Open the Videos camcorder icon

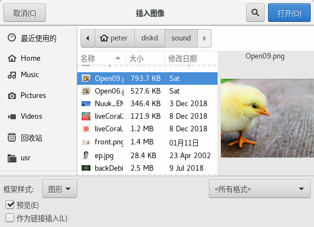[12, 117]
